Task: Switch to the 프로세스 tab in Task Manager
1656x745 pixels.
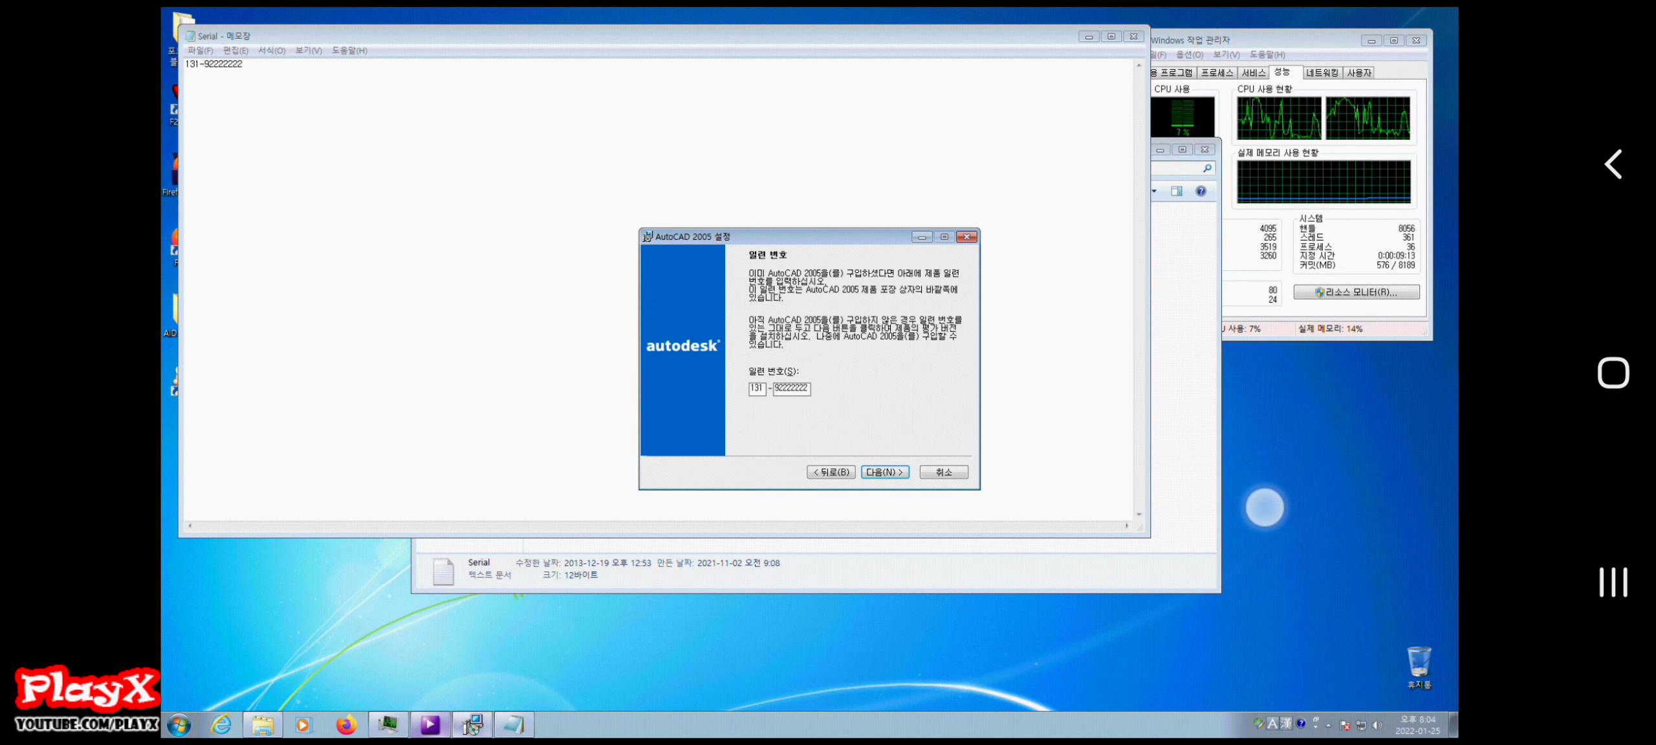Action: pos(1217,73)
